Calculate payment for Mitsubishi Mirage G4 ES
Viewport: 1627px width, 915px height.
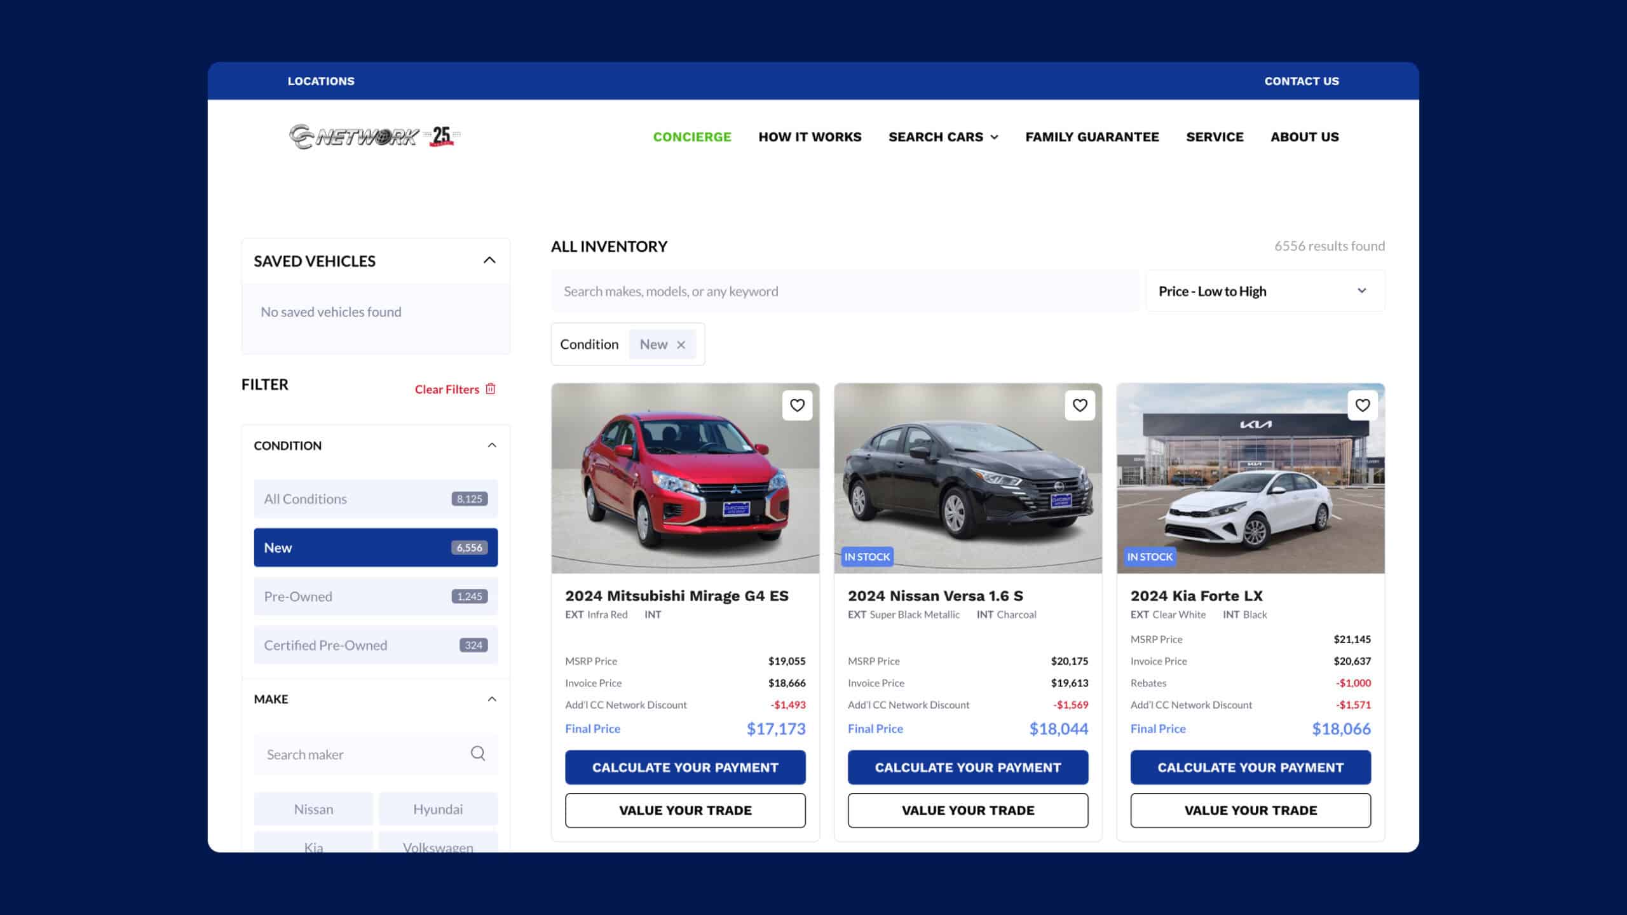coord(685,767)
